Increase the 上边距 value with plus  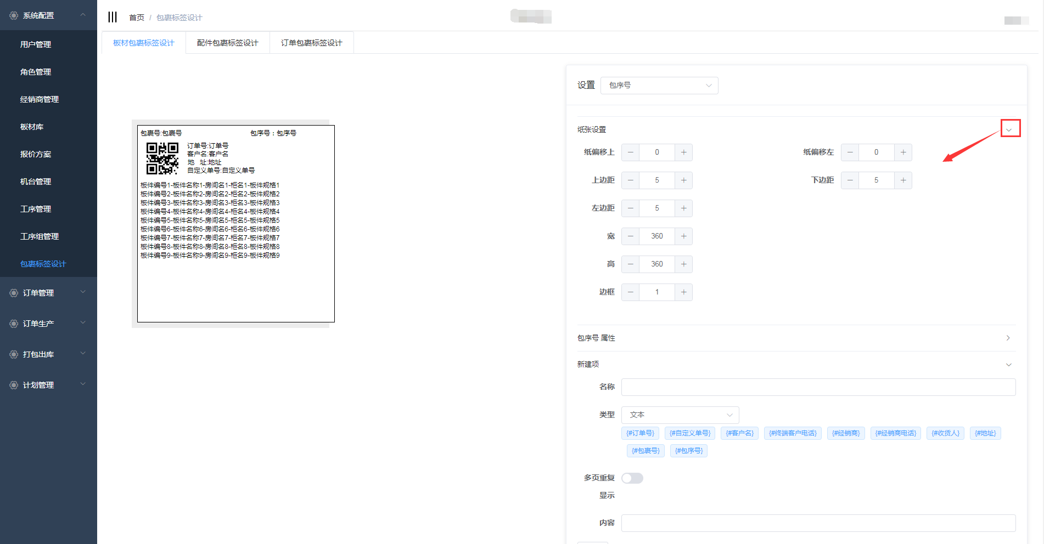pos(683,180)
